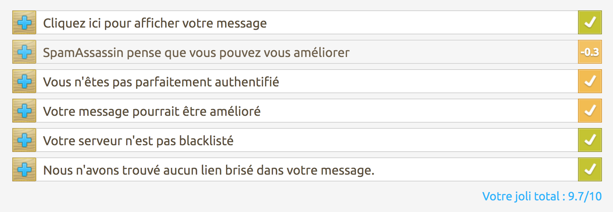The width and height of the screenshot is (613, 212).
Task: Click plus icon beside 'Cliquez ici pour afficher votre message'
Action: point(24,23)
